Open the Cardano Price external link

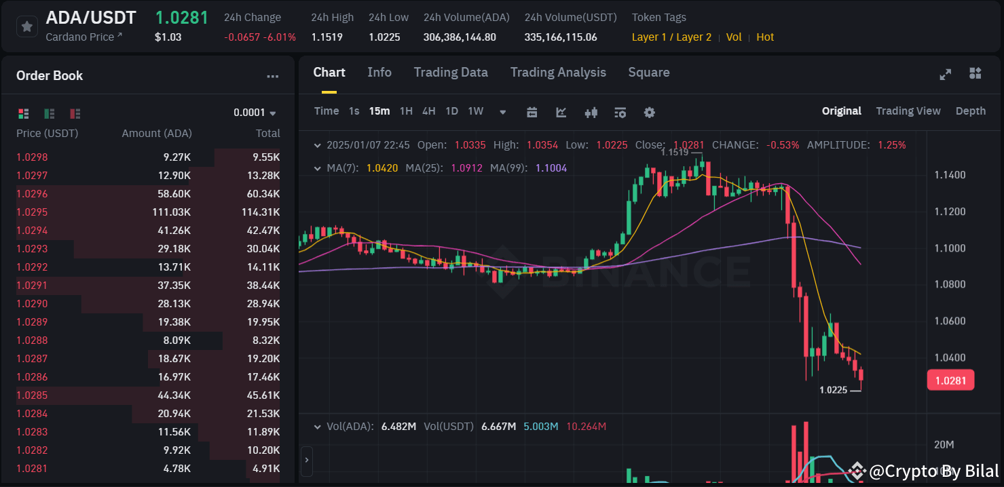pos(84,37)
